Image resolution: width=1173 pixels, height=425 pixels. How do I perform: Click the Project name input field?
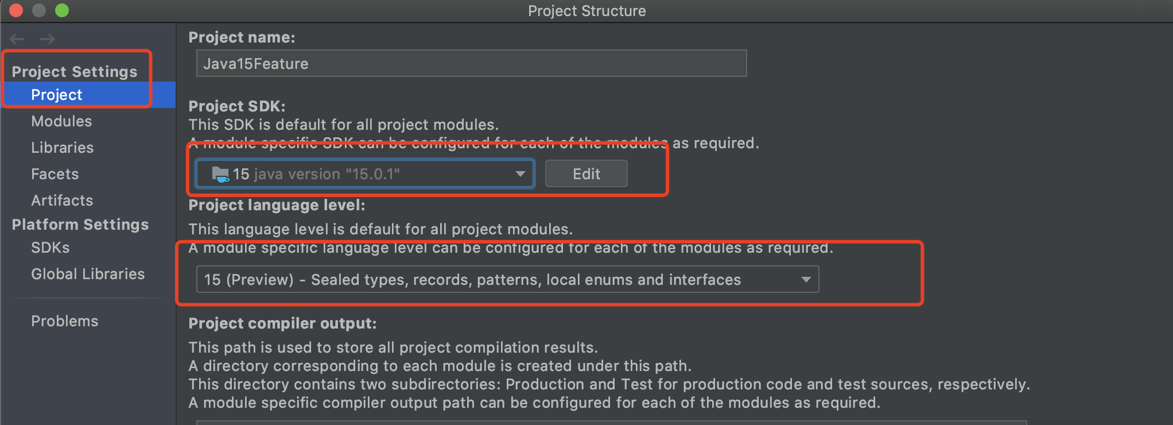(x=471, y=64)
